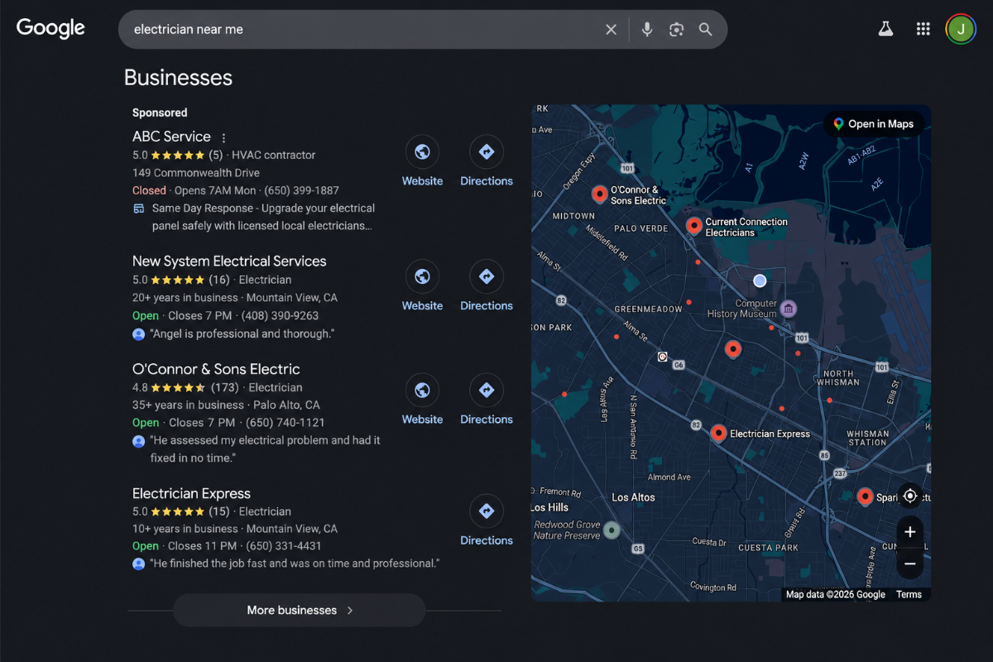Click map Terms link
Viewport: 993px width, 662px height.
point(909,594)
